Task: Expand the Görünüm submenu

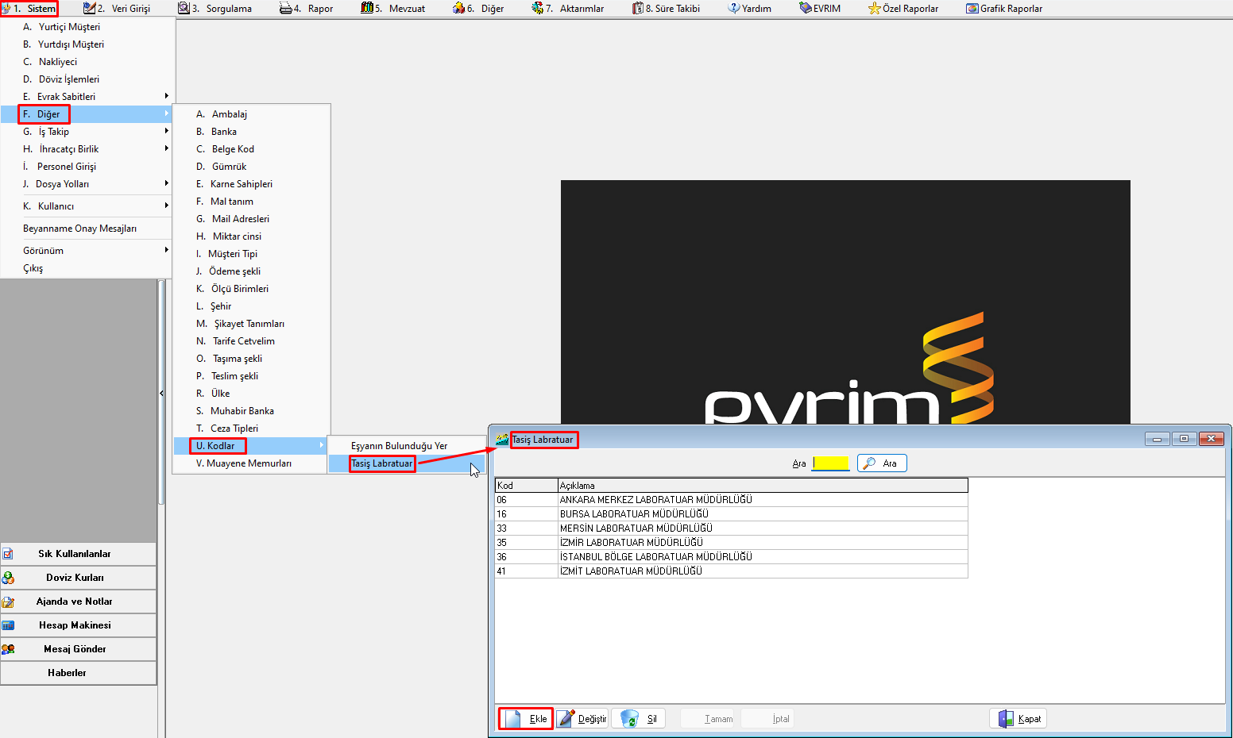Action: [87, 251]
